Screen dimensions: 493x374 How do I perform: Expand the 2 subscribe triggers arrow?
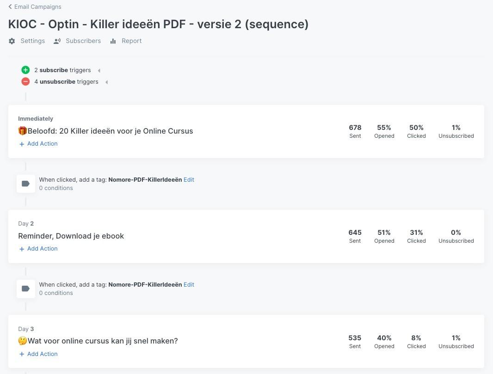point(99,70)
